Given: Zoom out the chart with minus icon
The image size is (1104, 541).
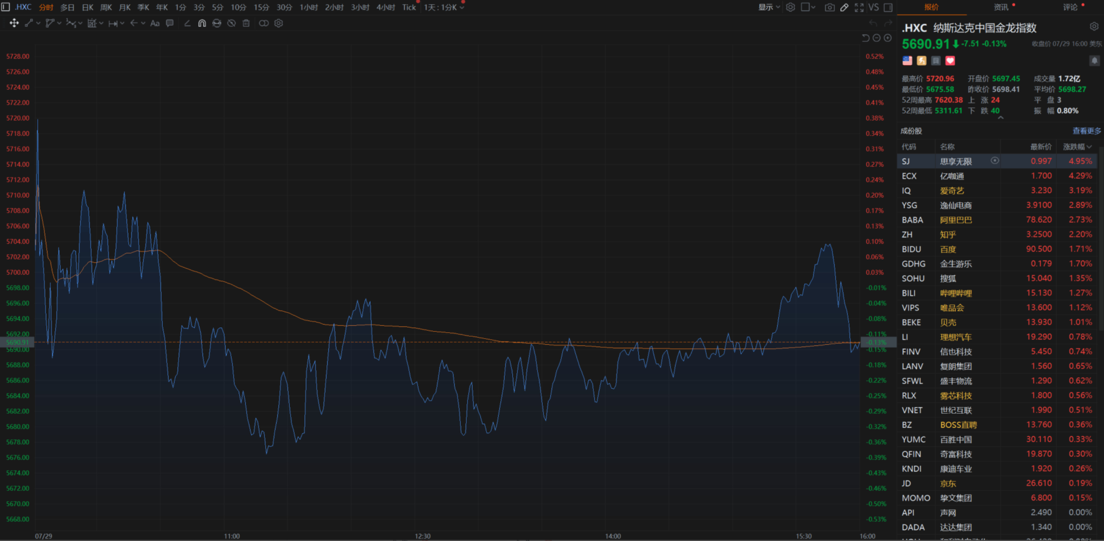Looking at the screenshot, I should (x=876, y=38).
